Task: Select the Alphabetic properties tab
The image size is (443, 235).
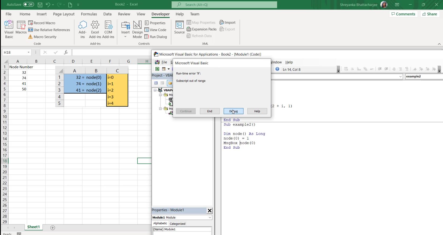Action: [160, 223]
